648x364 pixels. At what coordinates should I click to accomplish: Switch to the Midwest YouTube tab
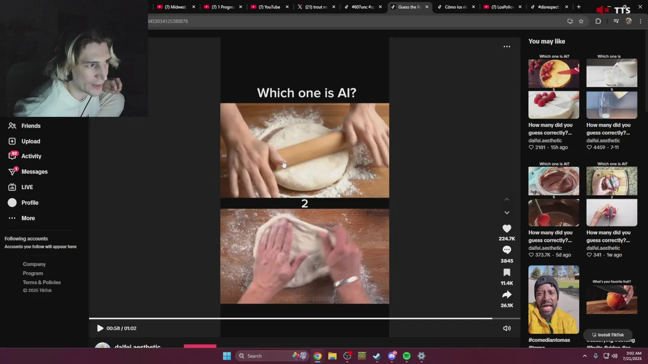(x=175, y=7)
